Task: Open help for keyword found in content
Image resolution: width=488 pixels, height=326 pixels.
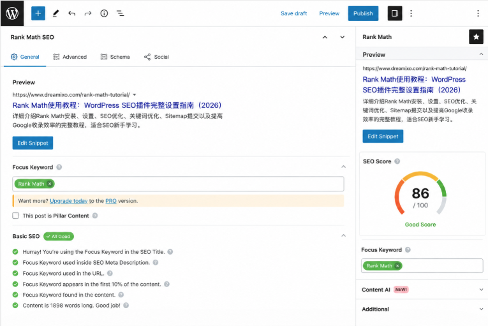Action: pyautogui.click(x=121, y=295)
